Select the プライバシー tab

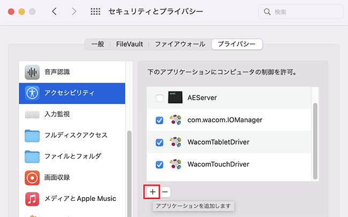(237, 44)
